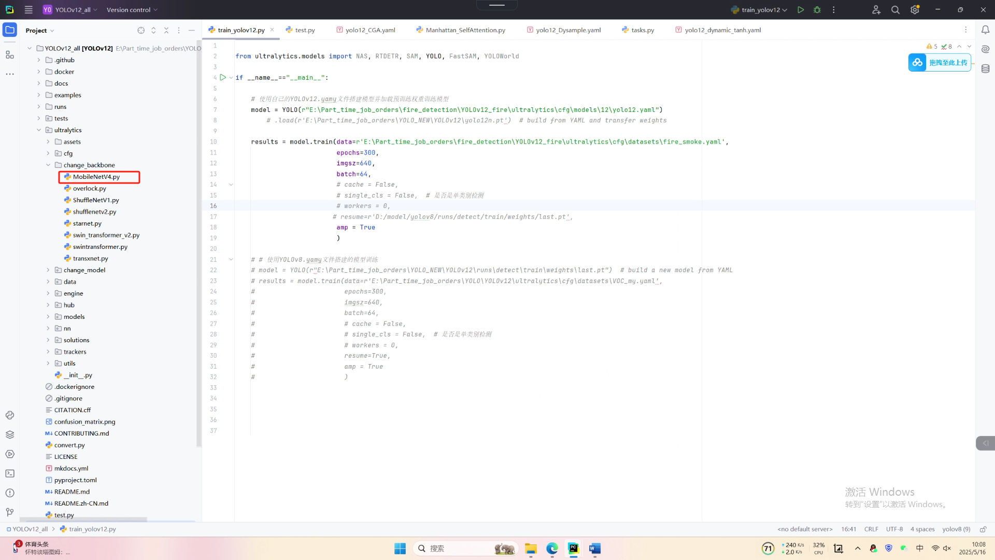Image resolution: width=995 pixels, height=560 pixels.
Task: Open editor tabs options menu
Action: pos(966,30)
